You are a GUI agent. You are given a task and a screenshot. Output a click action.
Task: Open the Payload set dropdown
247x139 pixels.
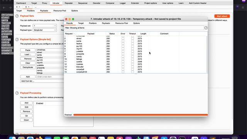pyautogui.click(x=45, y=26)
